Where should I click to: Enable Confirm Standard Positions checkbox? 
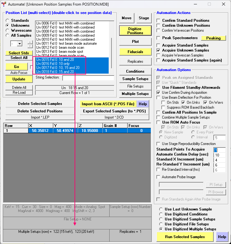click(x=159, y=20)
